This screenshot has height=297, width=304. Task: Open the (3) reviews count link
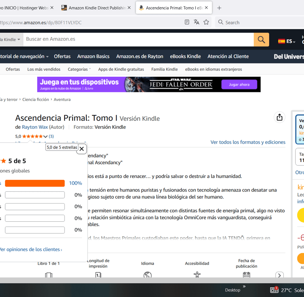coord(51,136)
